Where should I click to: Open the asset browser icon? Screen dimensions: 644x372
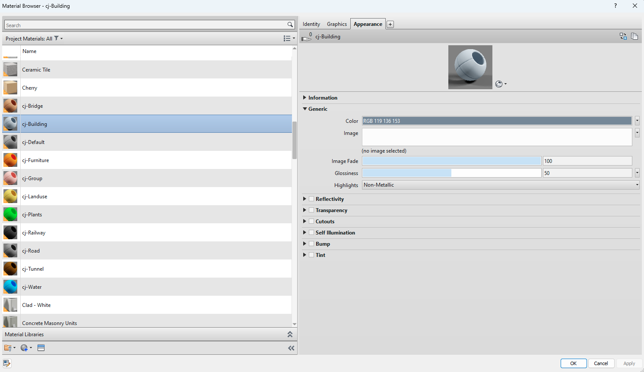tap(41, 348)
